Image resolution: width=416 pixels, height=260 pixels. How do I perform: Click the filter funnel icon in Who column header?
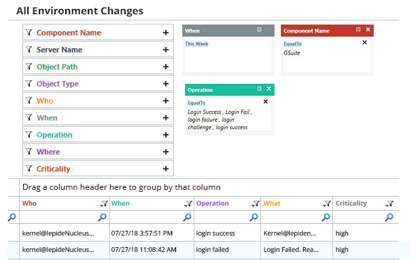104,204
